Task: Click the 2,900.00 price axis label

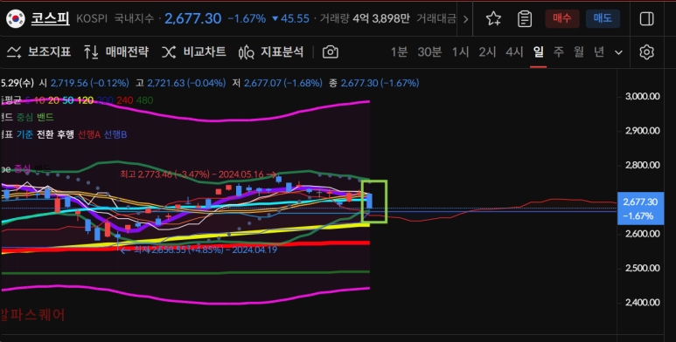Action: 643,131
